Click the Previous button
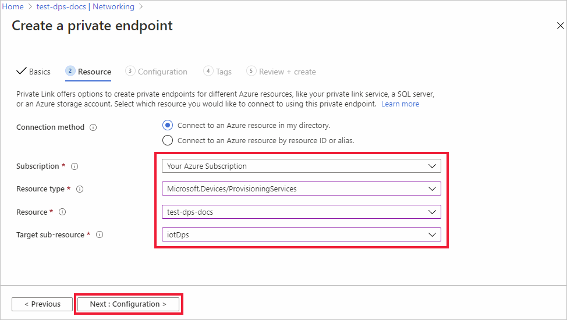Screen dimensions: 567x320 (42, 304)
